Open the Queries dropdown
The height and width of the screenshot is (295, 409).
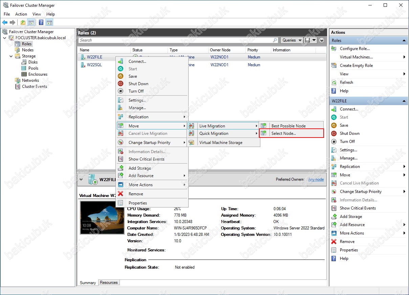click(x=292, y=40)
